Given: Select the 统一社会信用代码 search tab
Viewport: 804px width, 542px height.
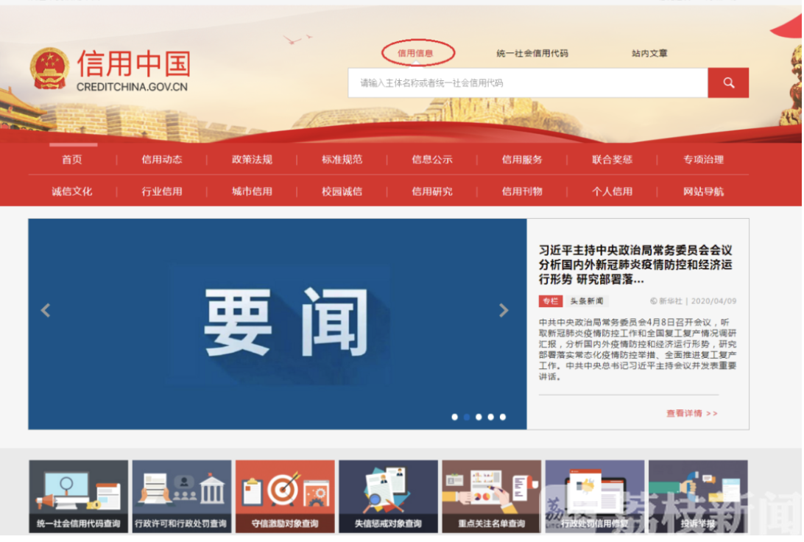Looking at the screenshot, I should [x=532, y=53].
